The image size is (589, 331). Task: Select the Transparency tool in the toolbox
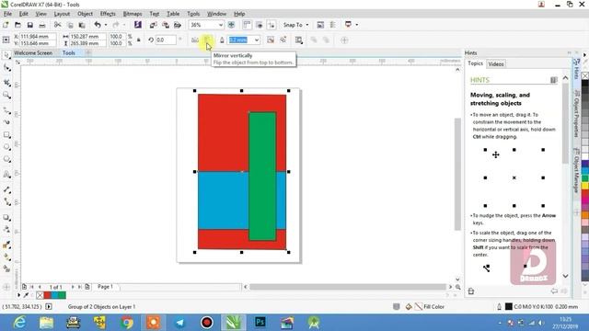pyautogui.click(x=6, y=229)
